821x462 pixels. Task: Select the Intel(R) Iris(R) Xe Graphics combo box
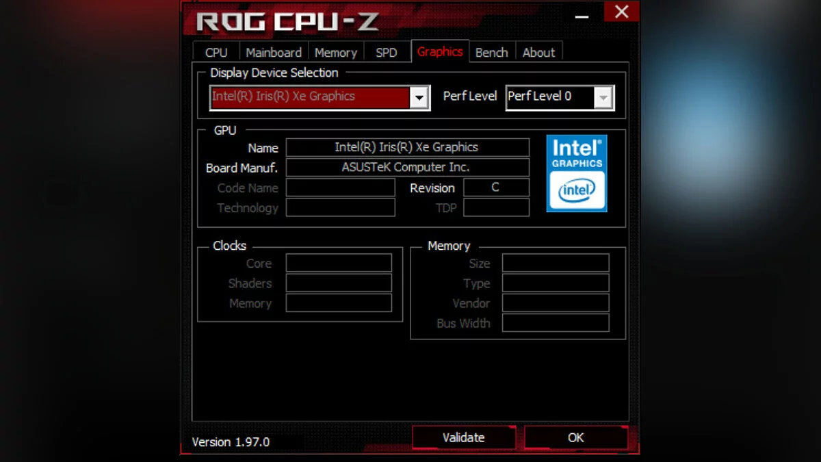pyautogui.click(x=320, y=97)
